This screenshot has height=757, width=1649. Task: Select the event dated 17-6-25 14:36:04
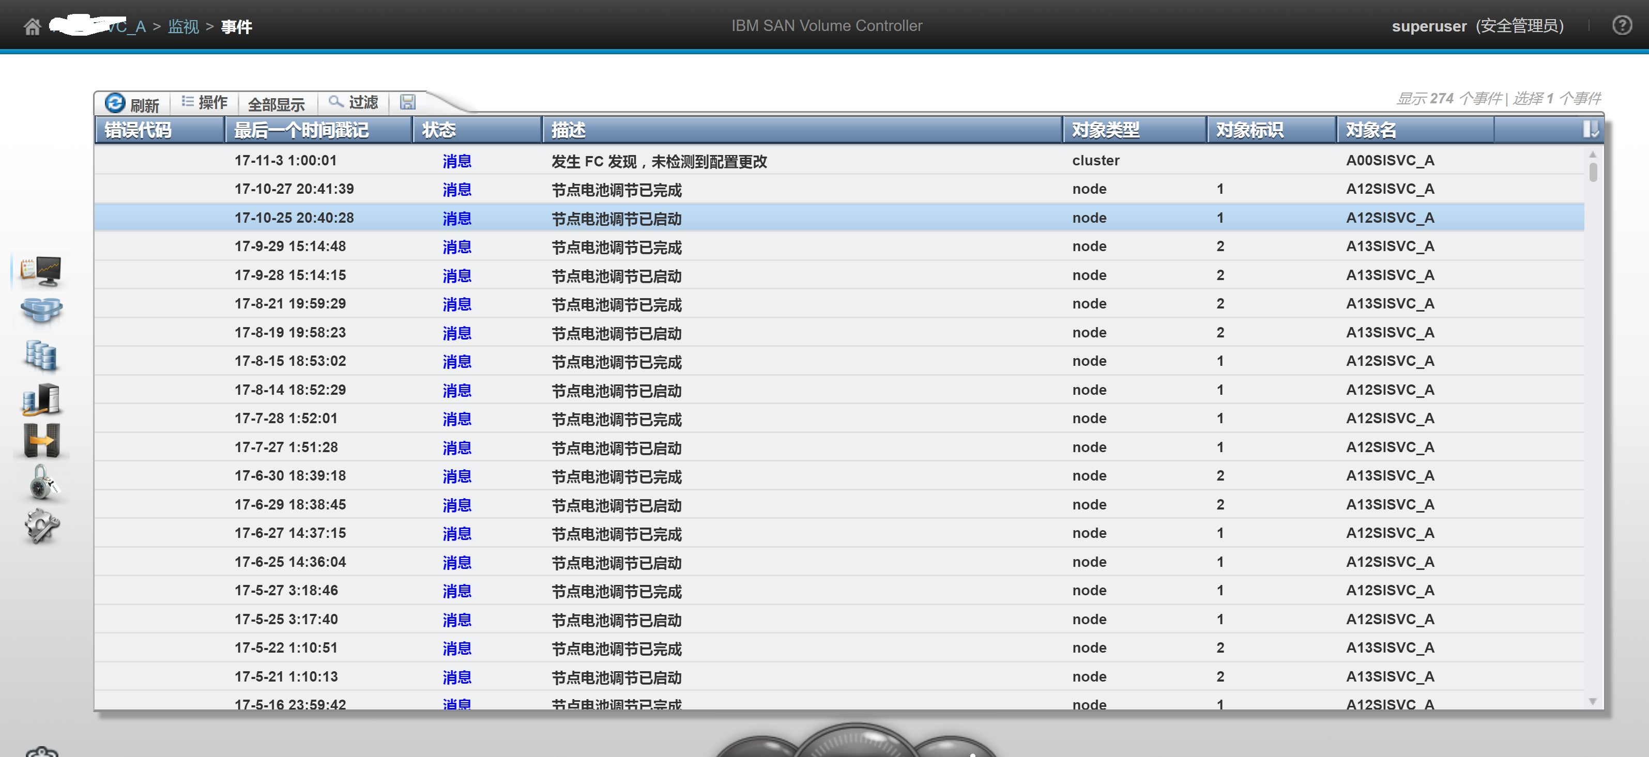pos(838,562)
